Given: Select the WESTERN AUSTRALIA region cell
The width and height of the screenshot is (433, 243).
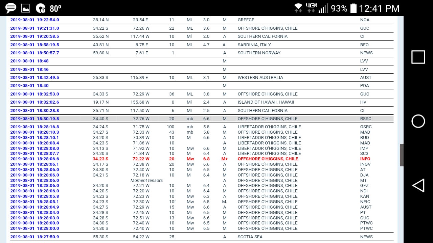Looking at the screenshot, I should coord(260,78).
